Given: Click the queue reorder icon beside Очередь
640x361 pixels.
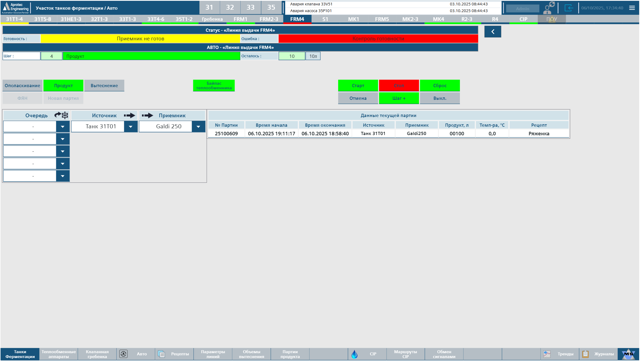Looking at the screenshot, I should [62, 115].
